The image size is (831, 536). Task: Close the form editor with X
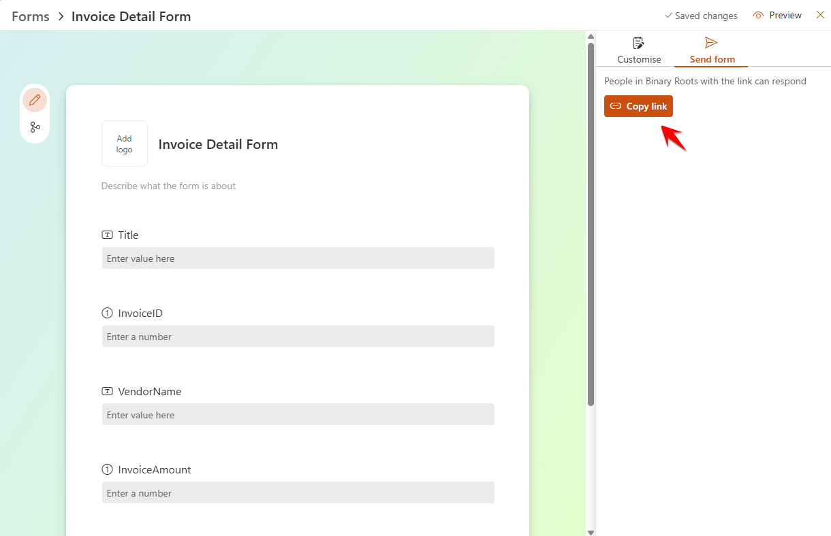coord(820,15)
